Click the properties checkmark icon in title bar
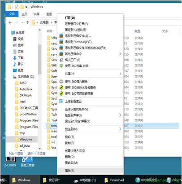Viewport: 182px width, 184px height. (x=17, y=7)
